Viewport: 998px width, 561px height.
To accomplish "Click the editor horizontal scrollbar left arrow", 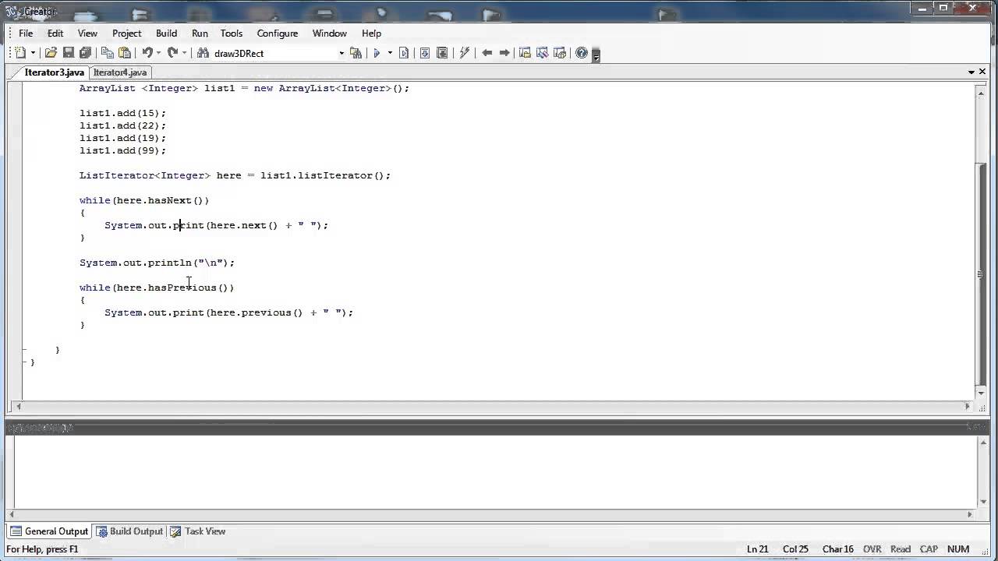I will click(x=19, y=406).
